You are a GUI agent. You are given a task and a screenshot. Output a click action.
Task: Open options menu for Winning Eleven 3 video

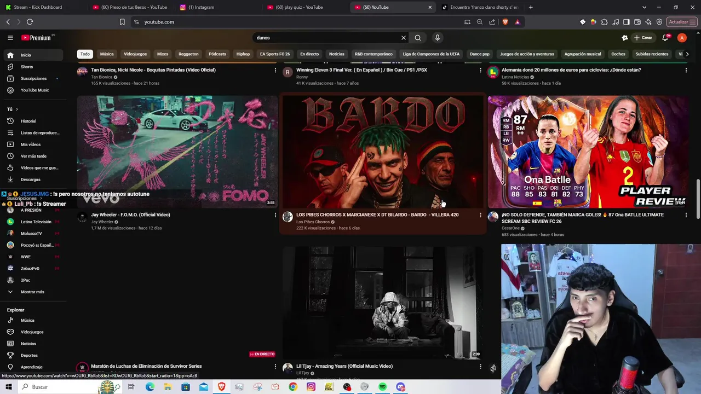[x=480, y=70]
